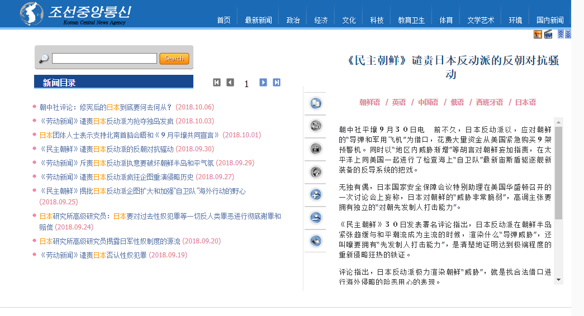This screenshot has width=584, height=316.
Task: Go to next page of news list
Action: 263,82
